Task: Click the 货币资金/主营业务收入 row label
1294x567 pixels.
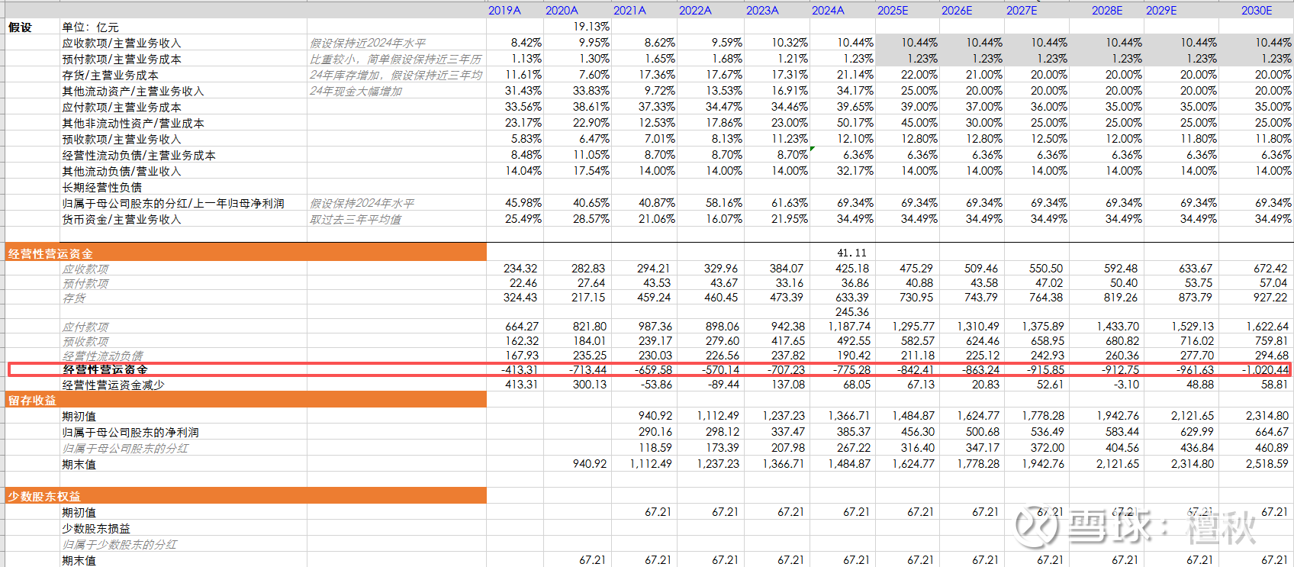Action: [x=121, y=220]
